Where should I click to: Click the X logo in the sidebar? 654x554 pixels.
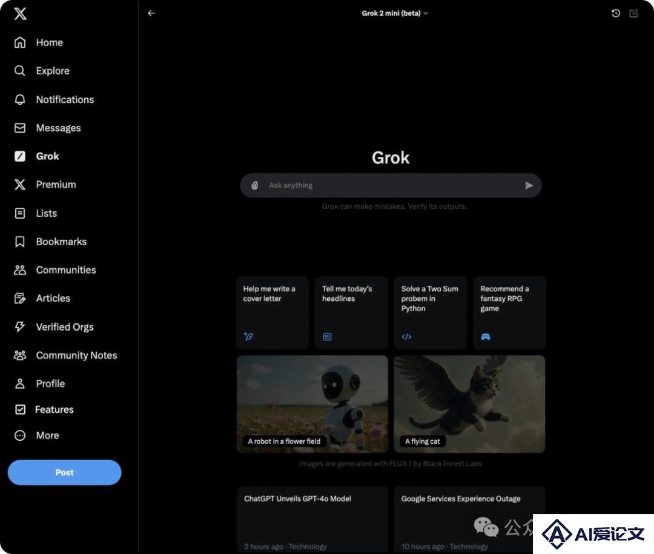tap(20, 13)
